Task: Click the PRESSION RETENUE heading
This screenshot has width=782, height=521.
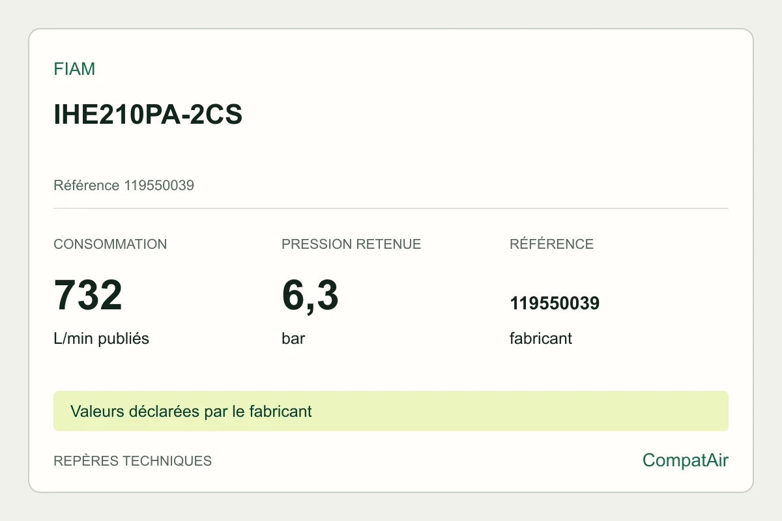Action: point(351,244)
